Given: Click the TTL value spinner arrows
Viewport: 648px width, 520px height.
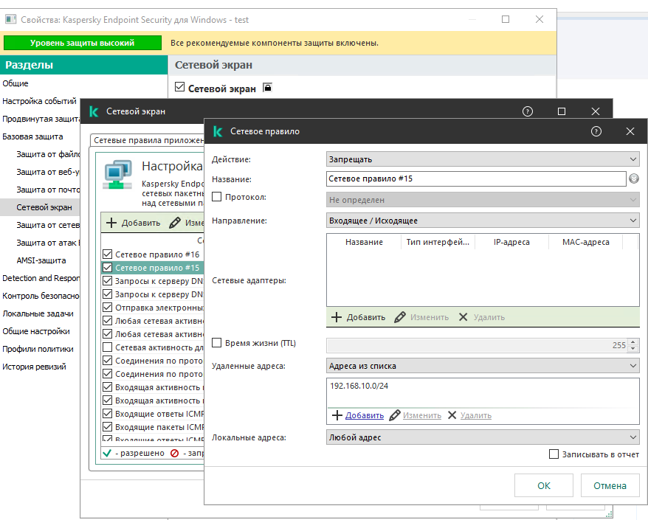Looking at the screenshot, I should [x=633, y=345].
